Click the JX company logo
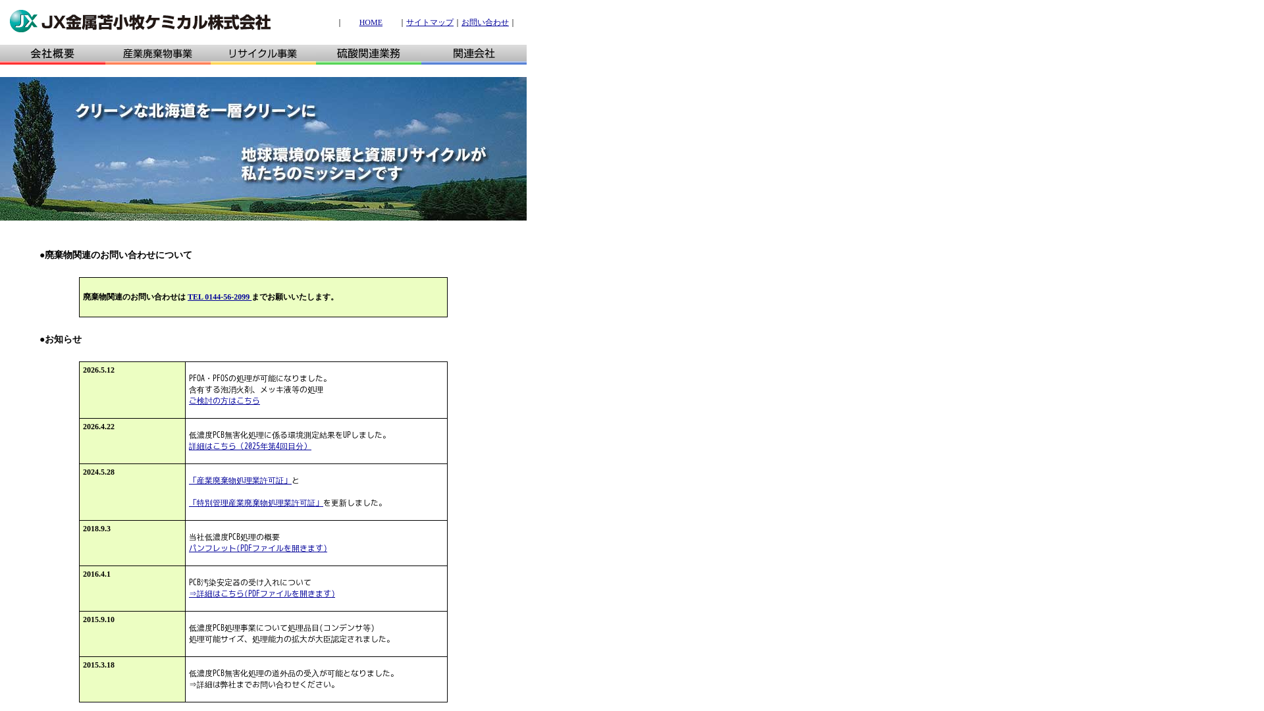The width and height of the screenshot is (1264, 711). (x=140, y=21)
